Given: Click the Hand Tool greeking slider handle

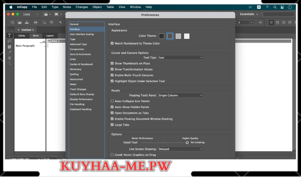Looking at the screenshot, I should coord(187,143).
